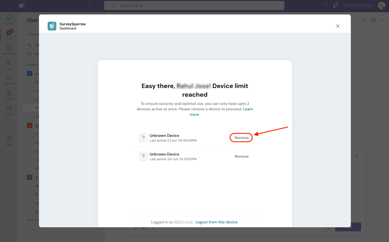Open the Activity bell in sidebar
The image size is (389, 242).
tap(9, 19)
